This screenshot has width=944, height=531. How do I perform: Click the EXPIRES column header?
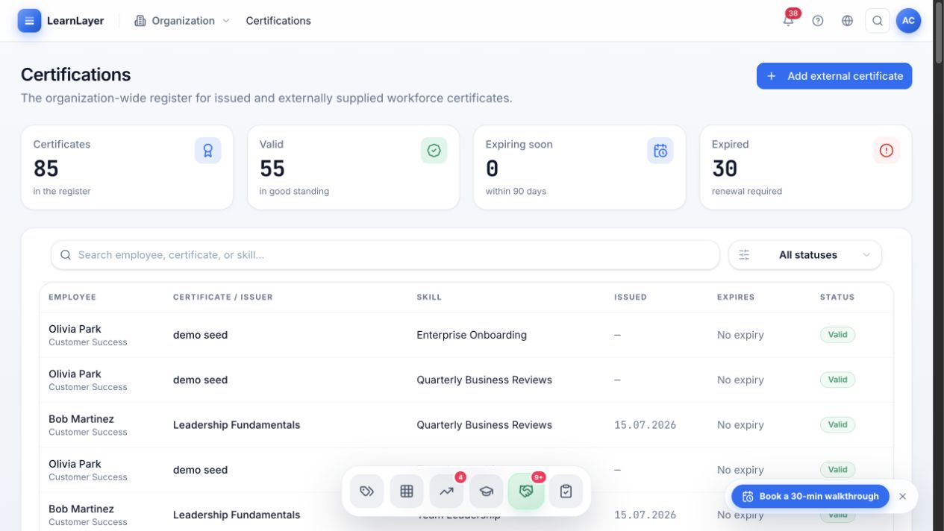click(736, 297)
